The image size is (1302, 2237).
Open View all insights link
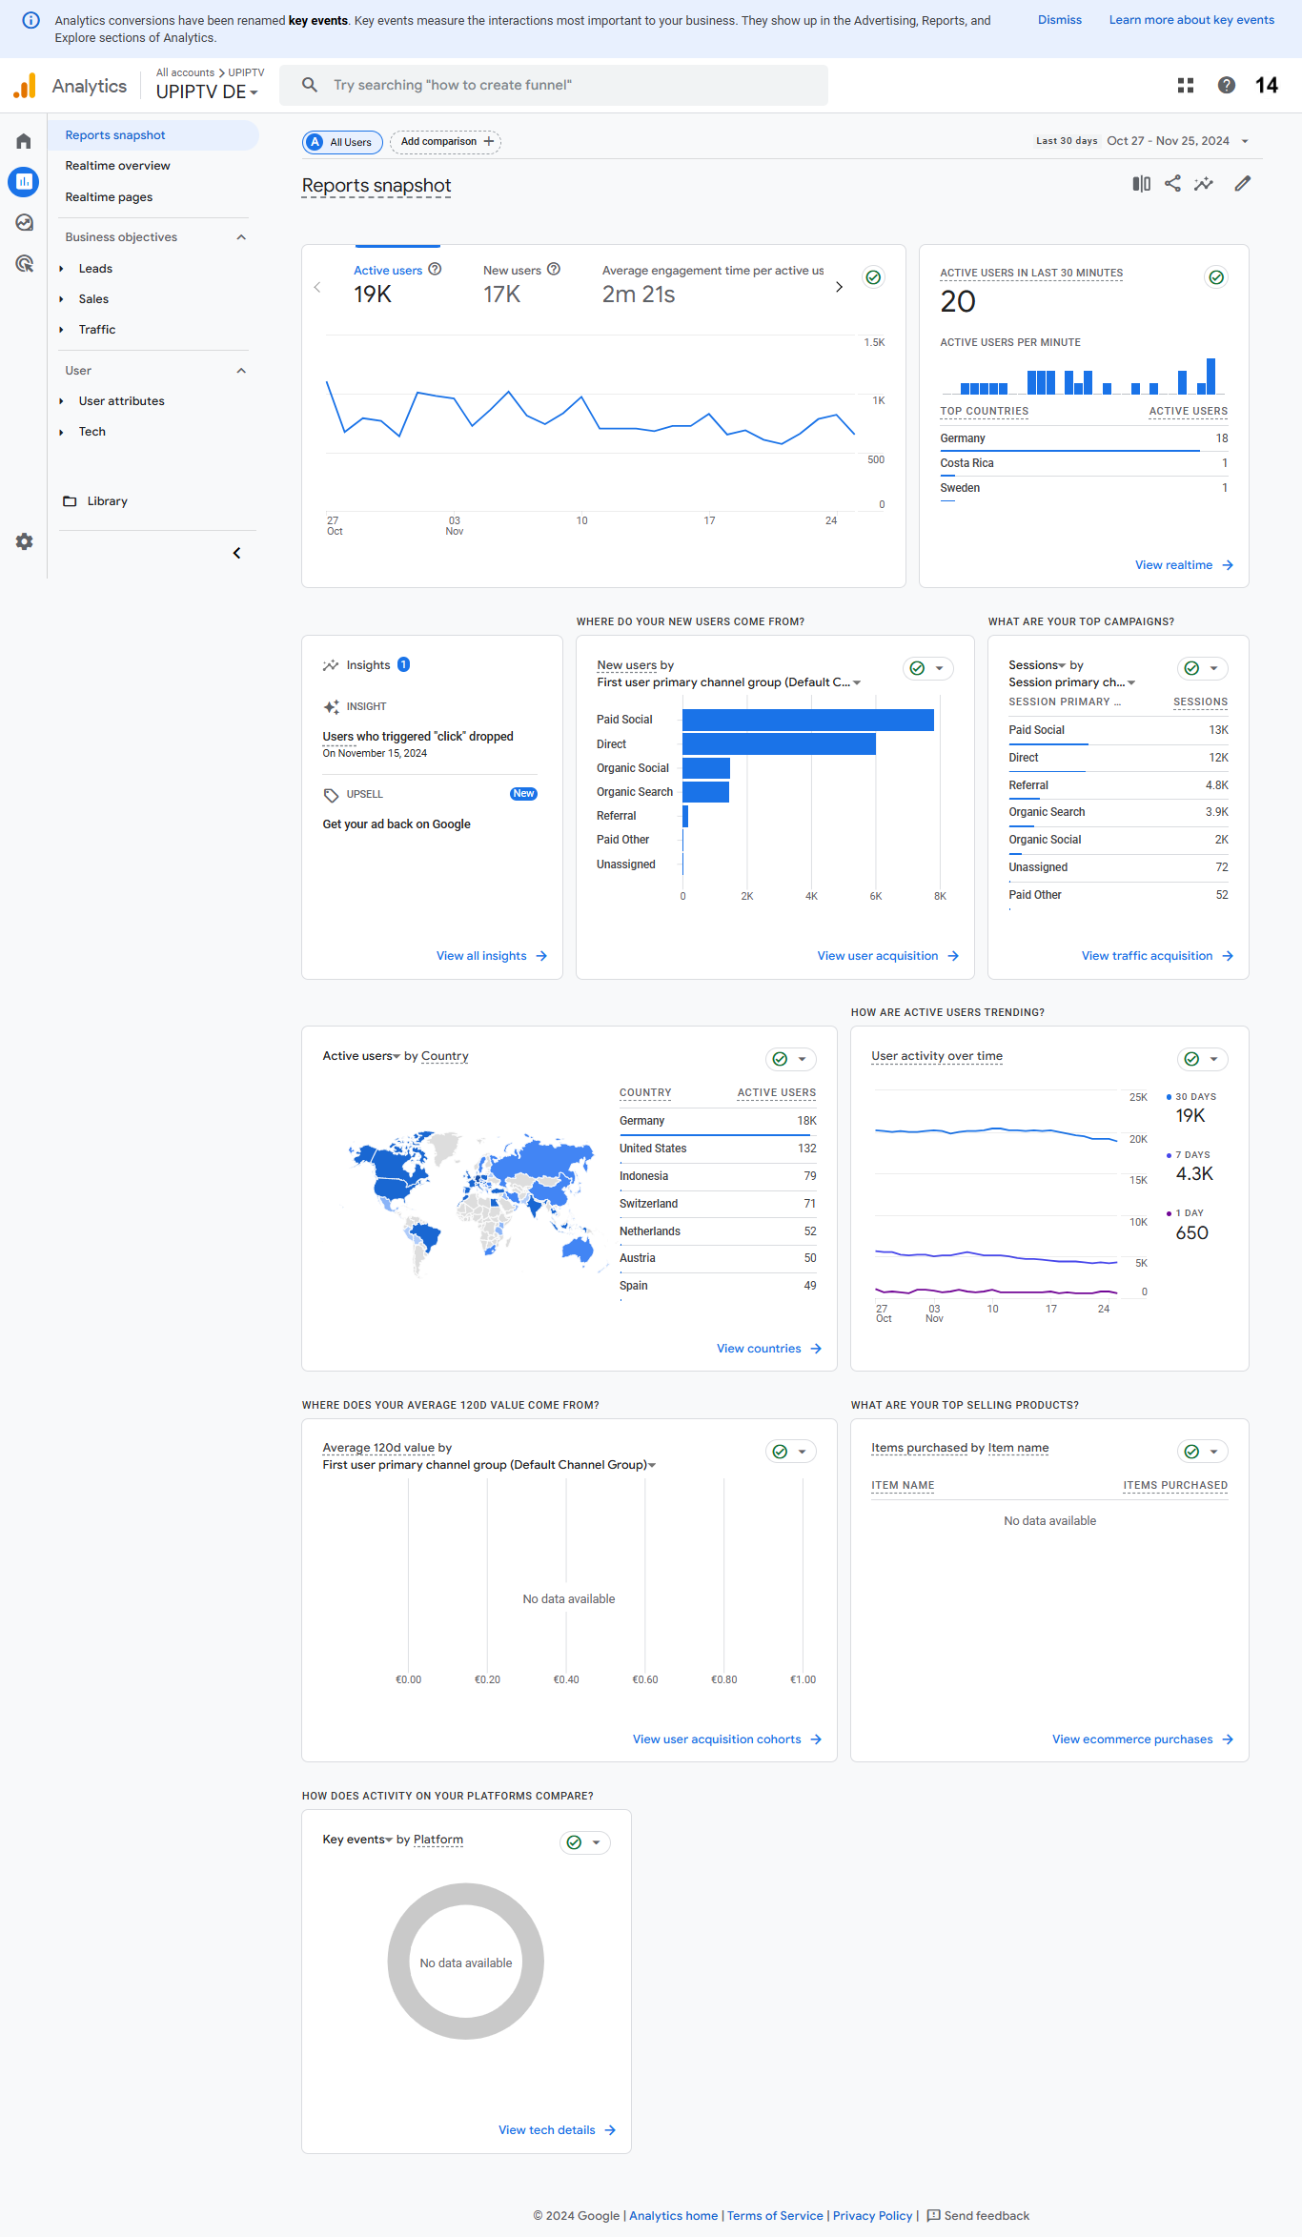click(x=492, y=956)
